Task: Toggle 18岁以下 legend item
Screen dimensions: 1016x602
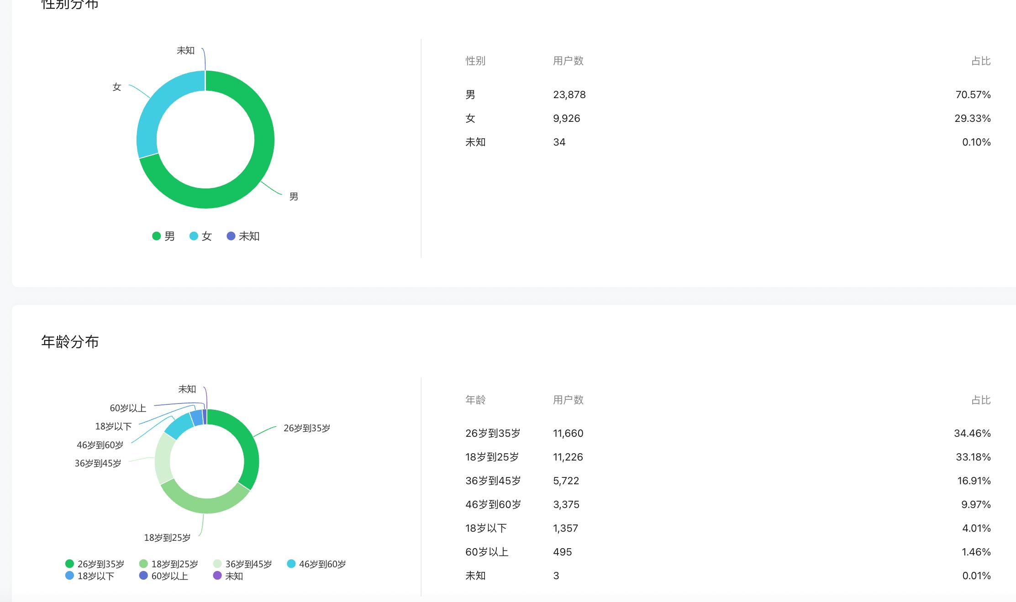Action: coord(90,576)
